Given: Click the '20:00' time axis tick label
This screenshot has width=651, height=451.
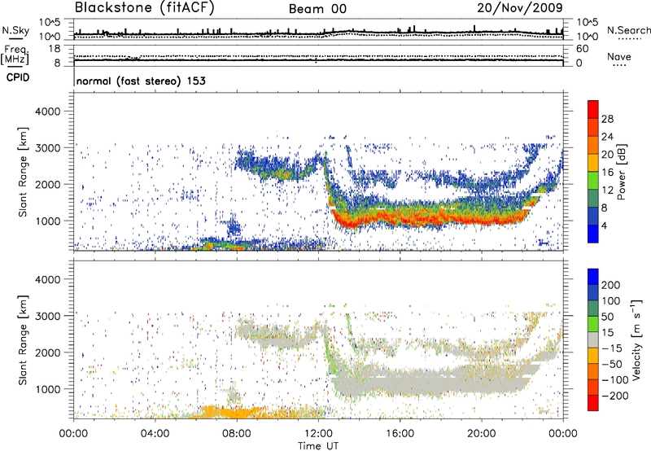Looking at the screenshot, I should click(482, 434).
